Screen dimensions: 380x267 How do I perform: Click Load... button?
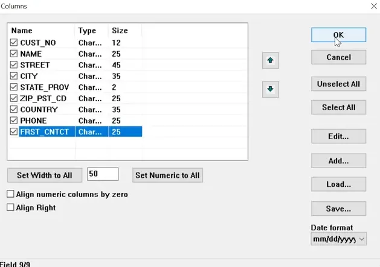pyautogui.click(x=338, y=184)
